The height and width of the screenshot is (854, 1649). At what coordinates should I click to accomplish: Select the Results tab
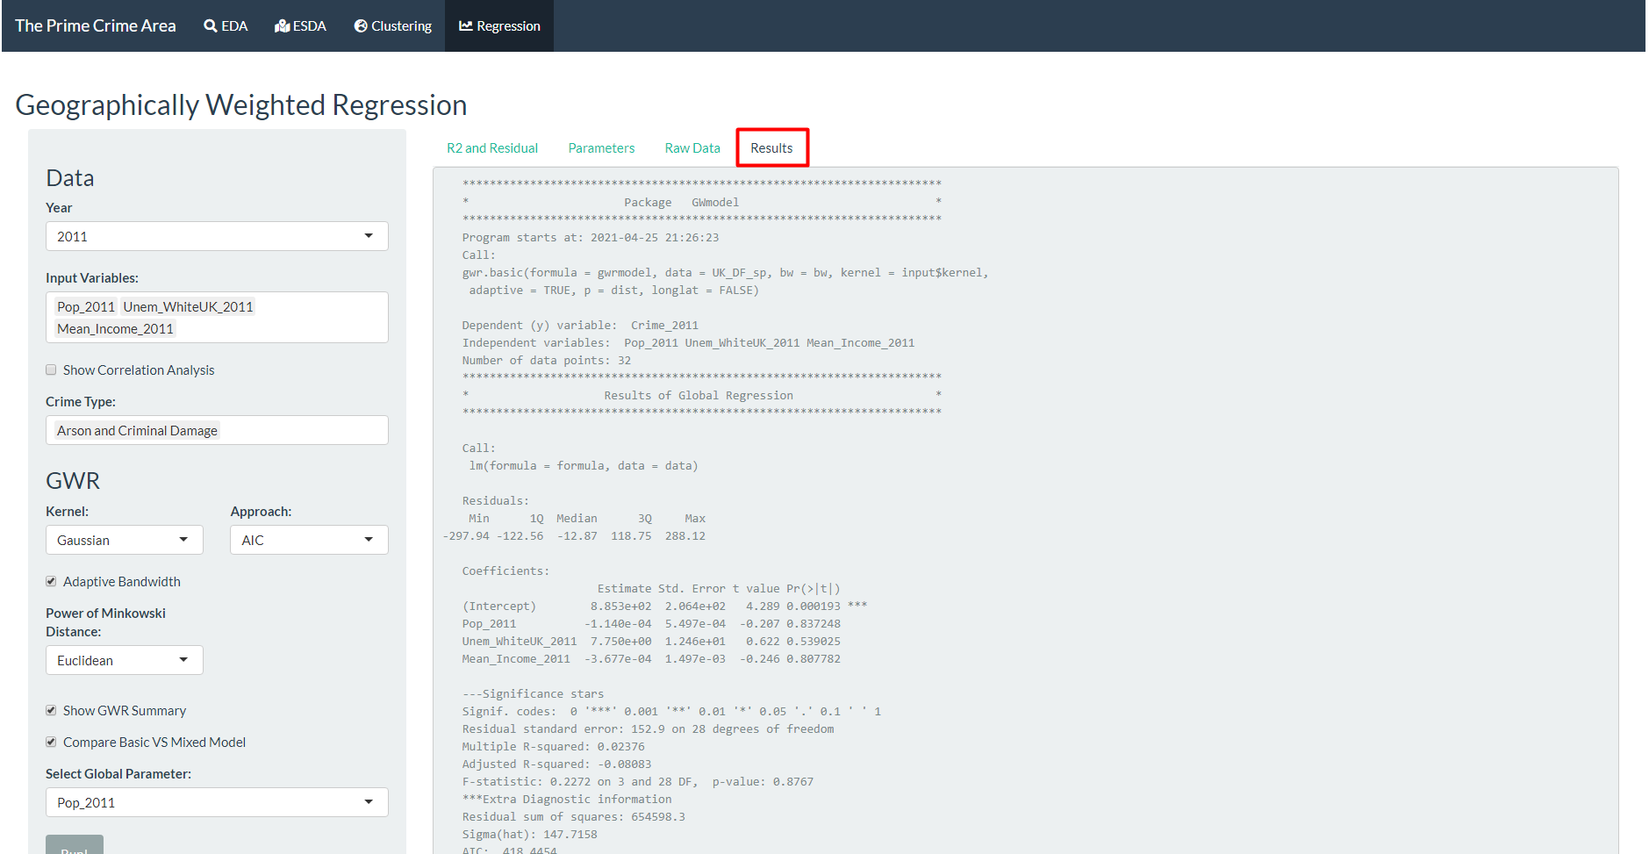click(x=771, y=148)
